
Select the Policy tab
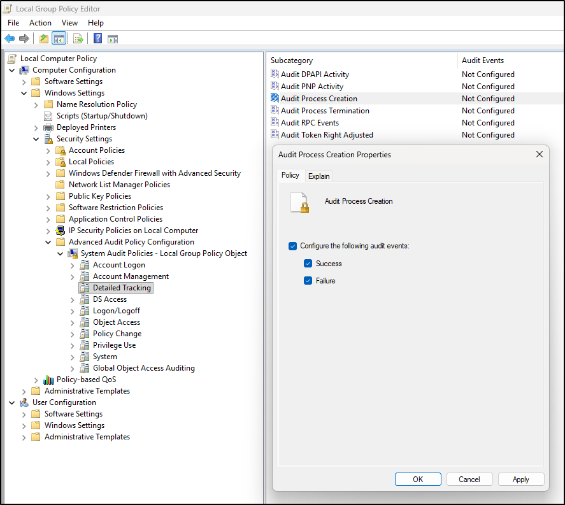coord(290,175)
